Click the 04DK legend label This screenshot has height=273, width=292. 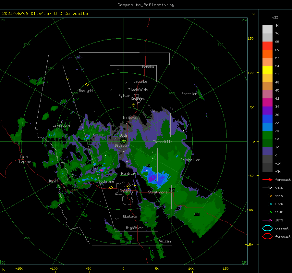pyautogui.click(x=279, y=188)
